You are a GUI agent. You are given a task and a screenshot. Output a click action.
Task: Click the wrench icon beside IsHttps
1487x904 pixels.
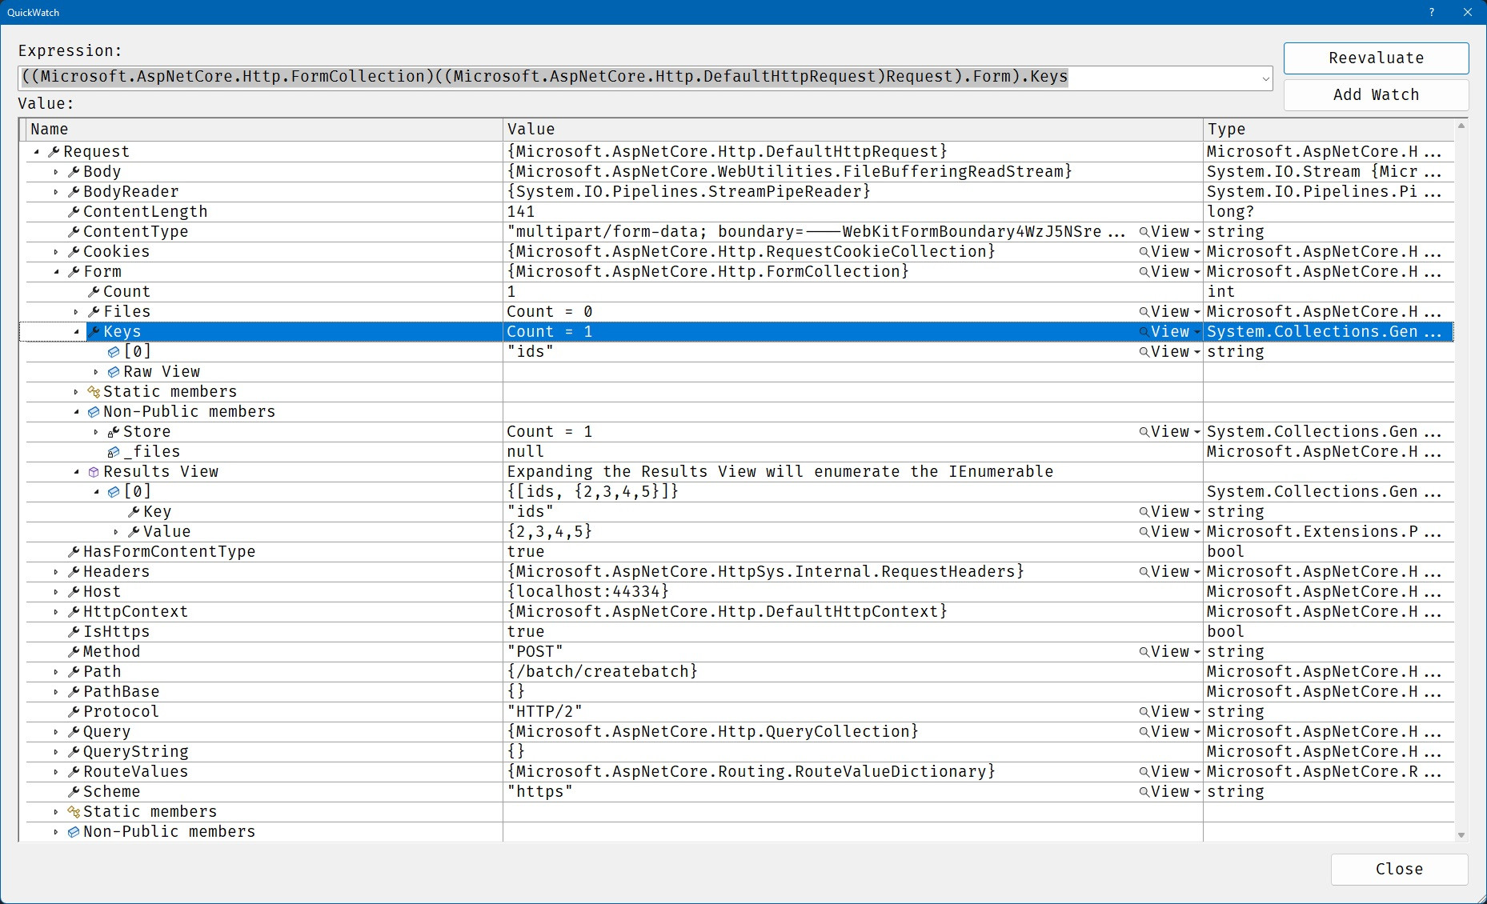coord(74,632)
